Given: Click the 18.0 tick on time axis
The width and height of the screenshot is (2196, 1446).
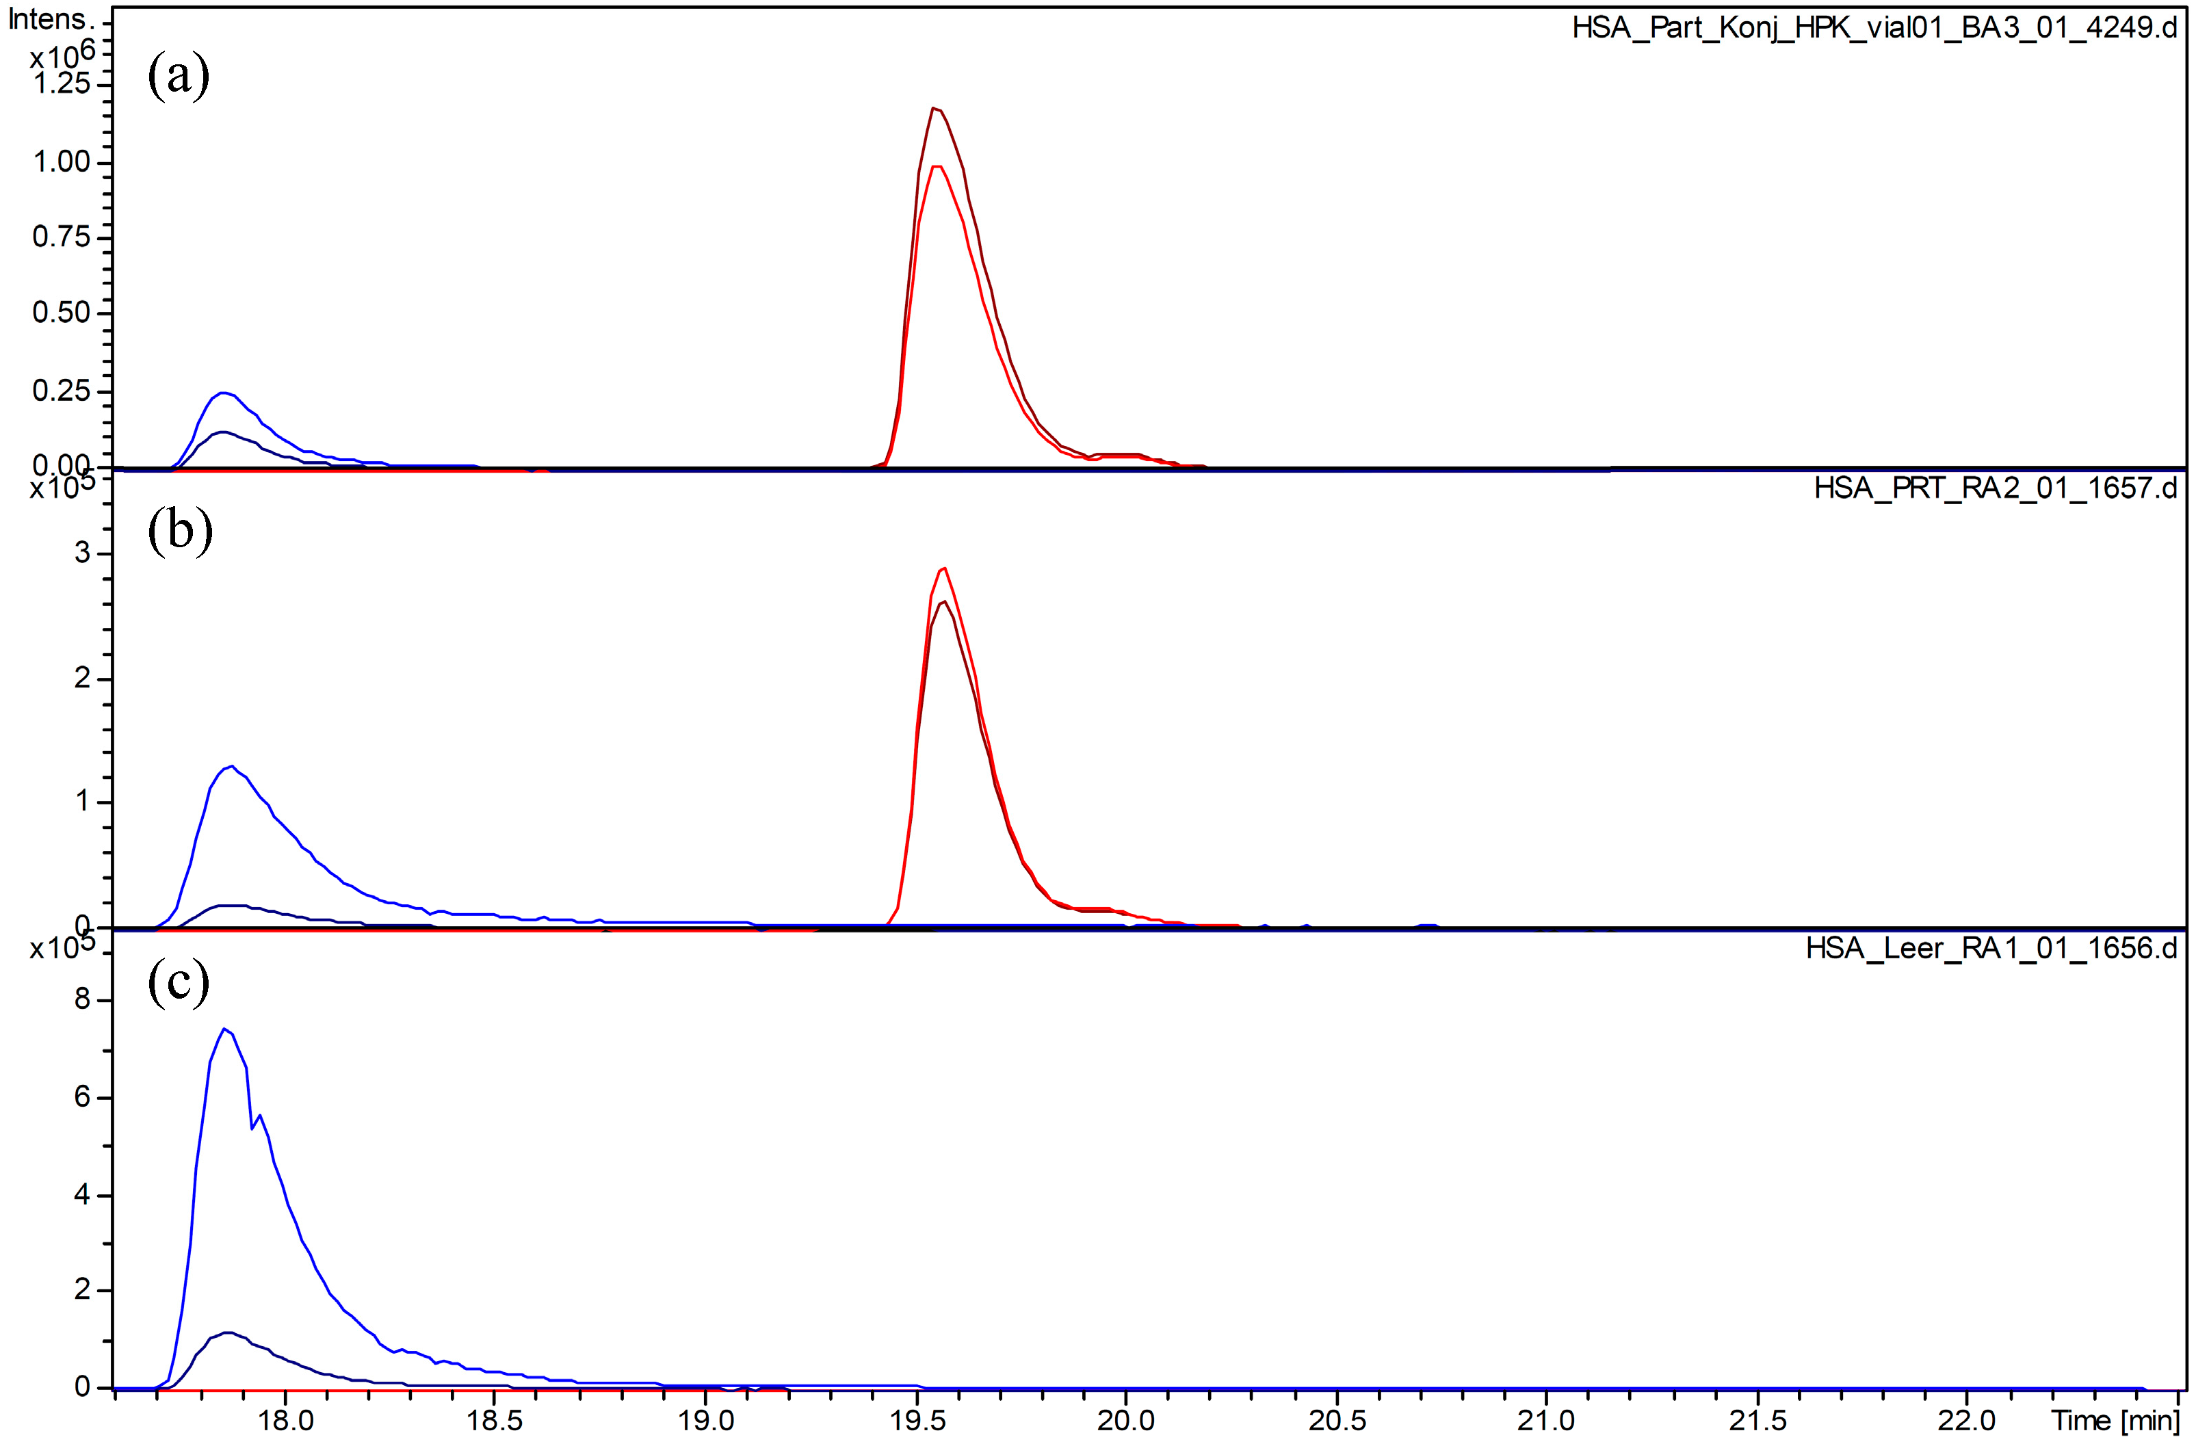Looking at the screenshot, I should coord(285,1421).
